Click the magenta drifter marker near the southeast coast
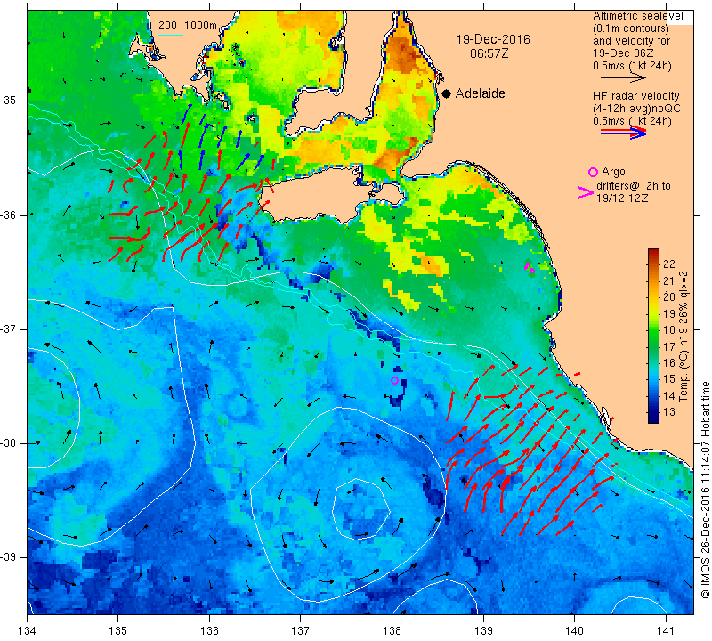This screenshot has height=641, width=712. [x=530, y=269]
